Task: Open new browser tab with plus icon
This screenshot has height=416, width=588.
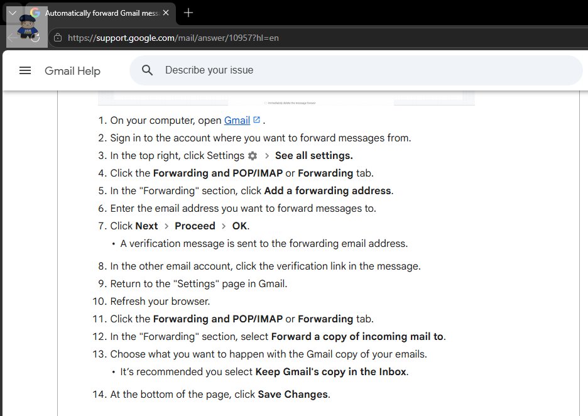Action: coord(188,13)
